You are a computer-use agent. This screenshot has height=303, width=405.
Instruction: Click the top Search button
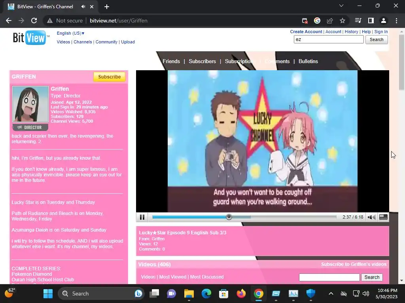(377, 39)
